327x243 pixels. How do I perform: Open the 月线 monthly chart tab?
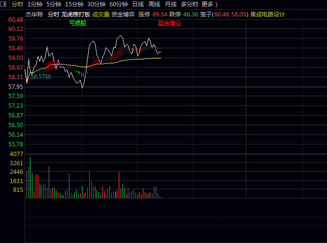coord(171,4)
